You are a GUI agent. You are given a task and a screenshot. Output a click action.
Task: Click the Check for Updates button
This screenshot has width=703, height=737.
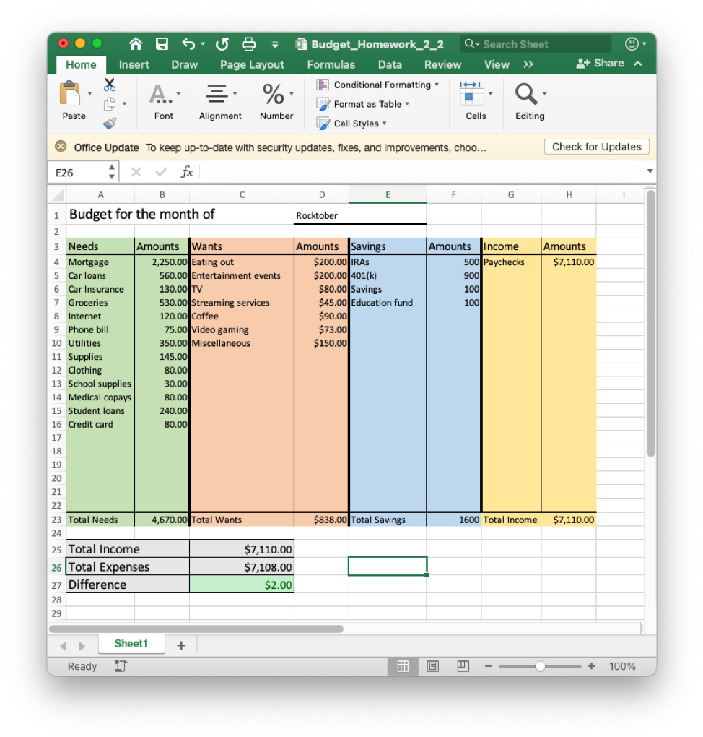tap(596, 147)
